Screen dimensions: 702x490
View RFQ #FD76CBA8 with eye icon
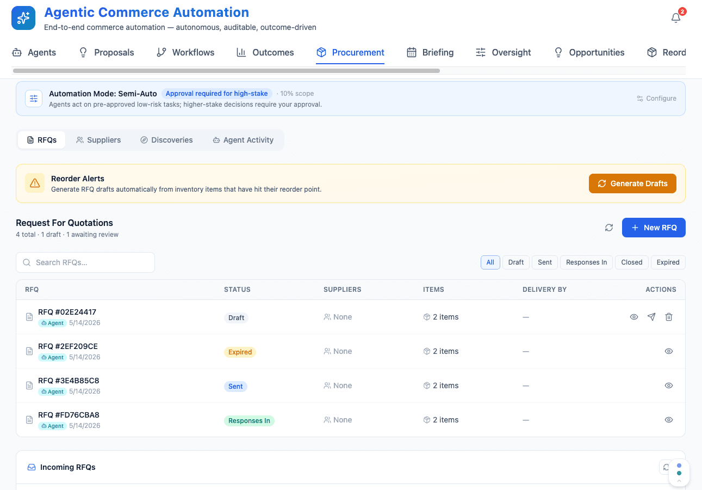tap(669, 420)
